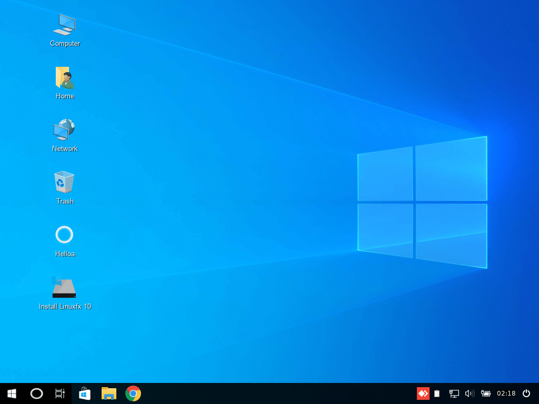Click the clock showing 02:18
The width and height of the screenshot is (539, 404).
point(506,393)
